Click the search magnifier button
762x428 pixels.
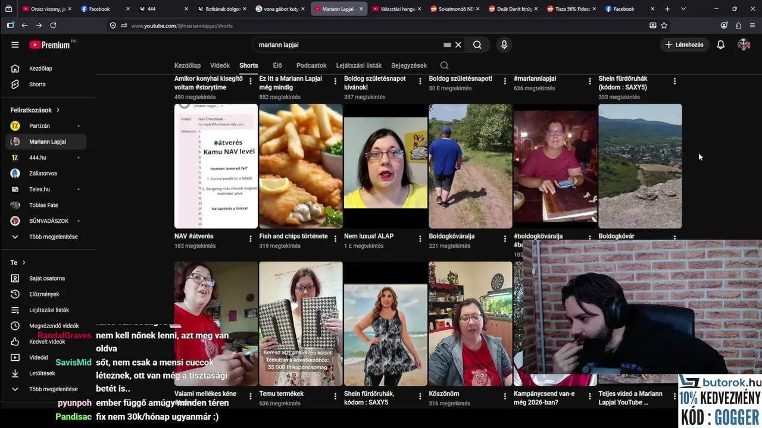click(x=477, y=45)
